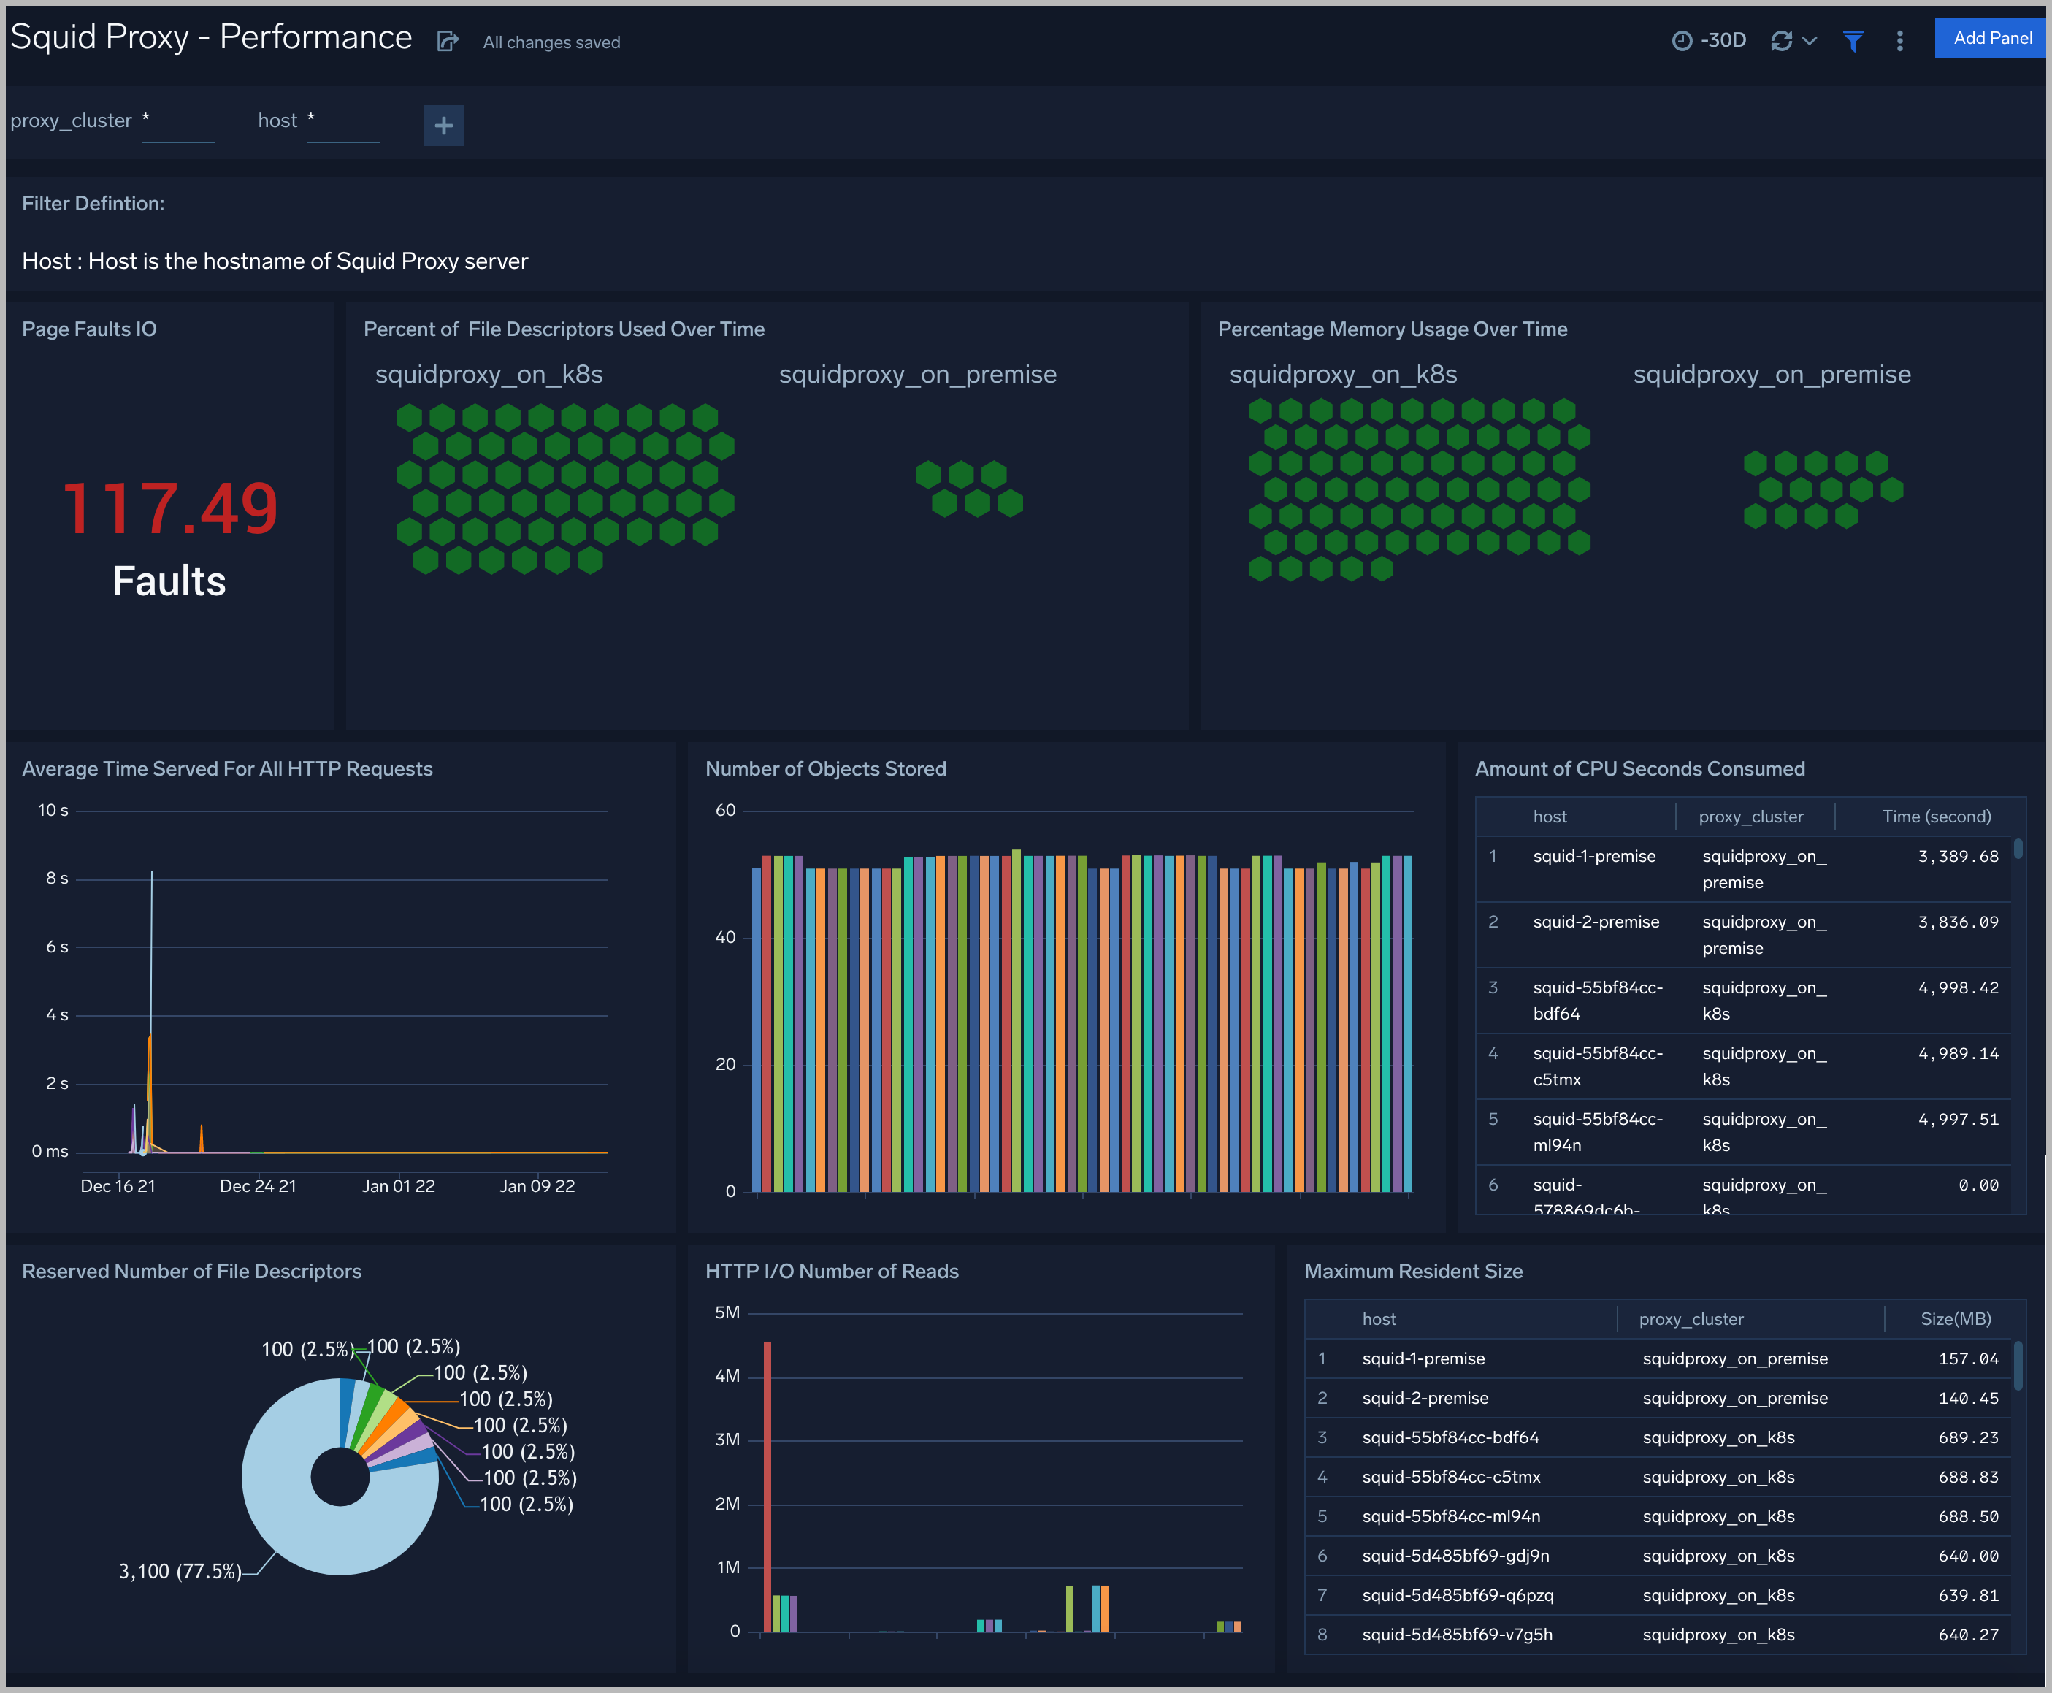This screenshot has height=1693, width=2052.
Task: Select squid-1-premise row in Maximum Resident Size
Action: pyautogui.click(x=1423, y=1358)
